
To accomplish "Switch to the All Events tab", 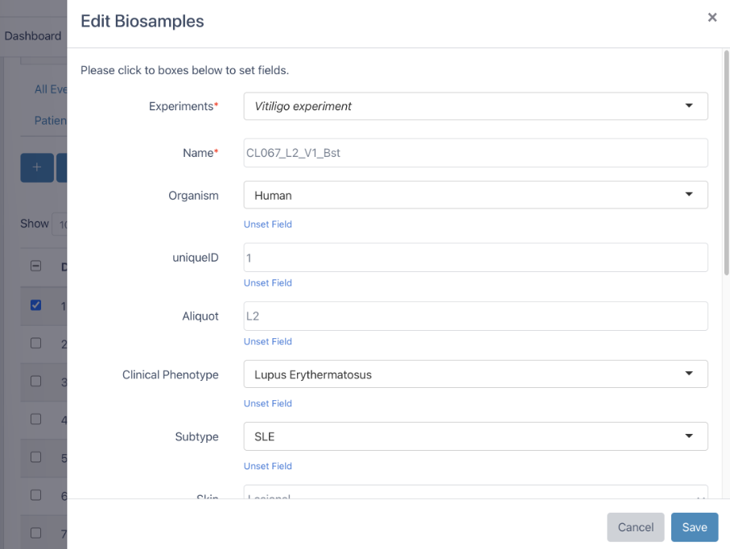I will pyautogui.click(x=50, y=89).
